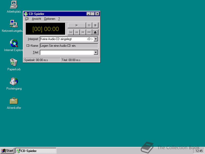Viewport: 205px width, 154px height.
Task: Click the Spielzeit: 00:00 m:s status entry
Action: (42, 60)
